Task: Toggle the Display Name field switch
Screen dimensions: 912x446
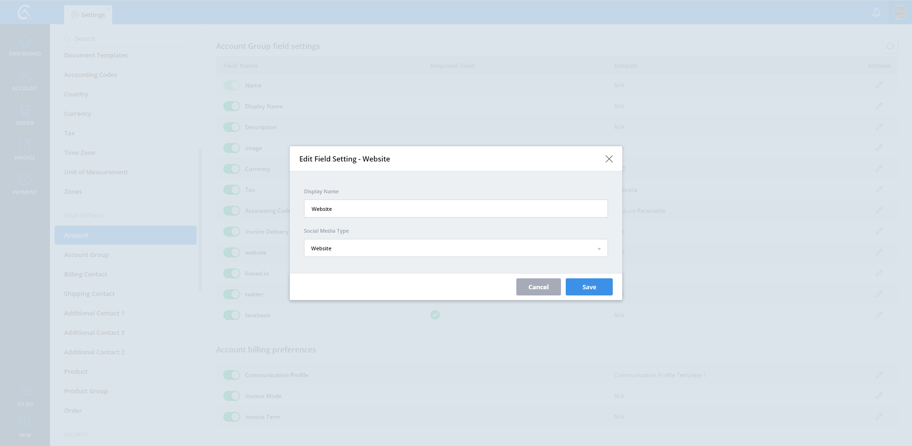Action: click(232, 106)
